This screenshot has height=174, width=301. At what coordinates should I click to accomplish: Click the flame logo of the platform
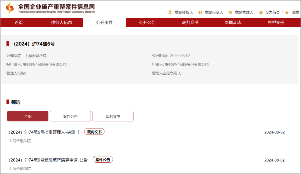[x=9, y=7]
